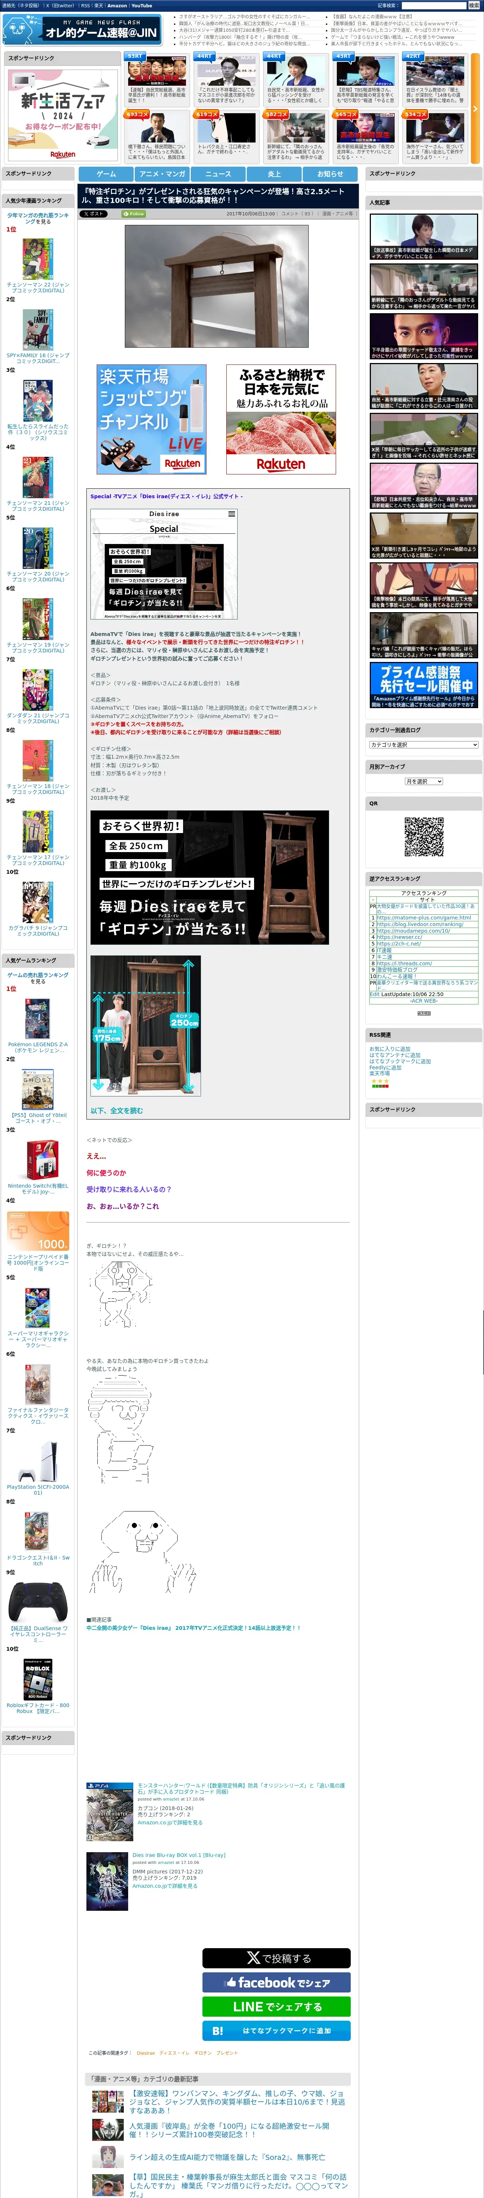Open the ニュース navigation tab

point(218,173)
